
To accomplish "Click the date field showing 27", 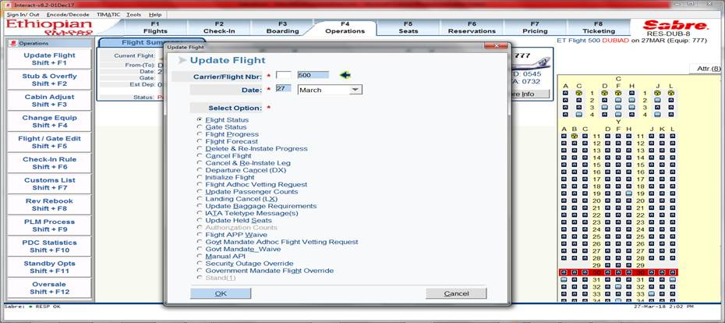I will 284,88.
